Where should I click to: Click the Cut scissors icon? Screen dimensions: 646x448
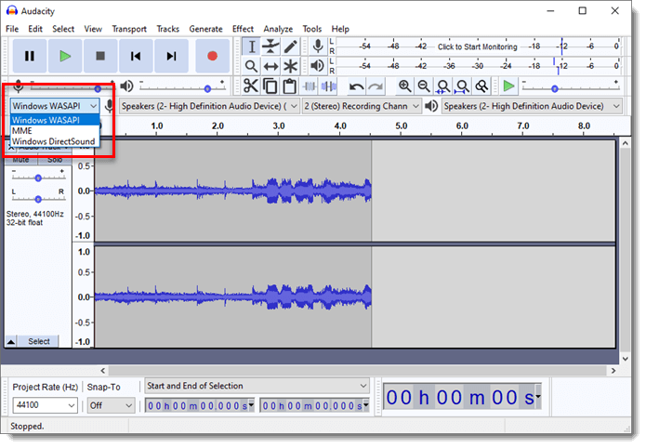(250, 86)
